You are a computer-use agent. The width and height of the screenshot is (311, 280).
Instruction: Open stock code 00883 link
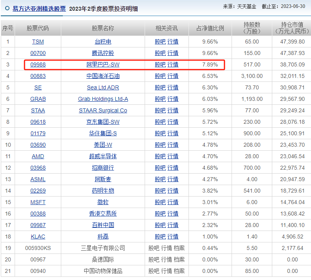pos(38,76)
